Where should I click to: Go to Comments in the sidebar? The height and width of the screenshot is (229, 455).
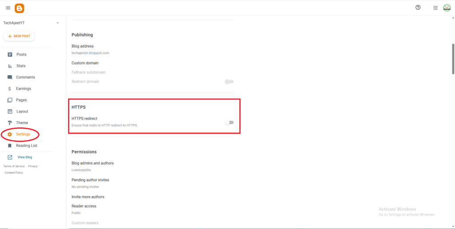pyautogui.click(x=25, y=77)
